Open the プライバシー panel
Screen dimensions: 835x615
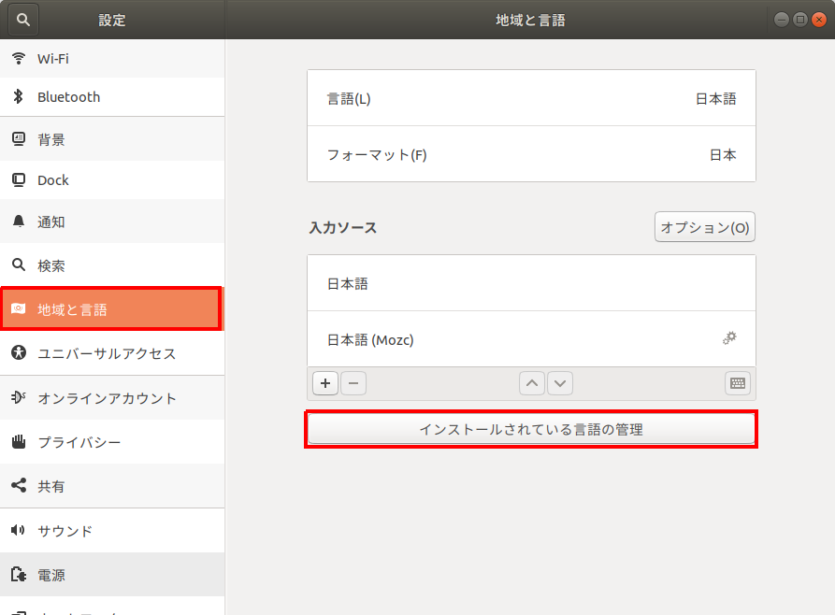pos(112,442)
